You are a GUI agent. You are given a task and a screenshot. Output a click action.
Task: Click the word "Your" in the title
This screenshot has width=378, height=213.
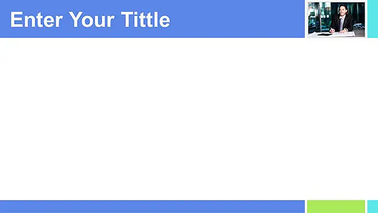92,20
